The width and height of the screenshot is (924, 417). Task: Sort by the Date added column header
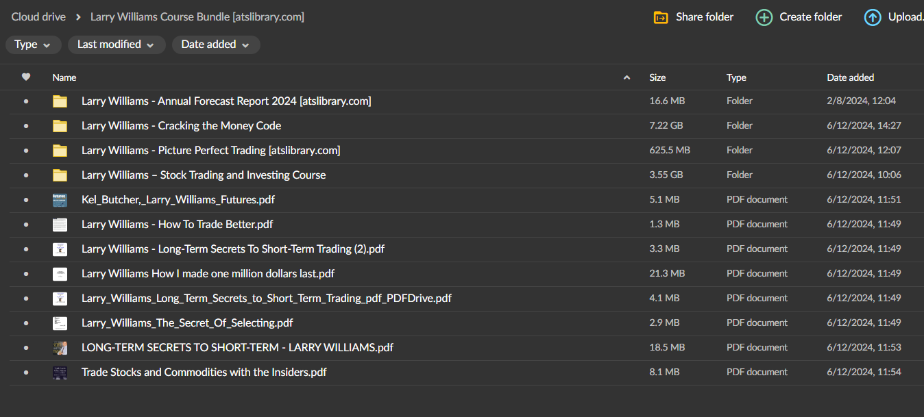tap(850, 77)
